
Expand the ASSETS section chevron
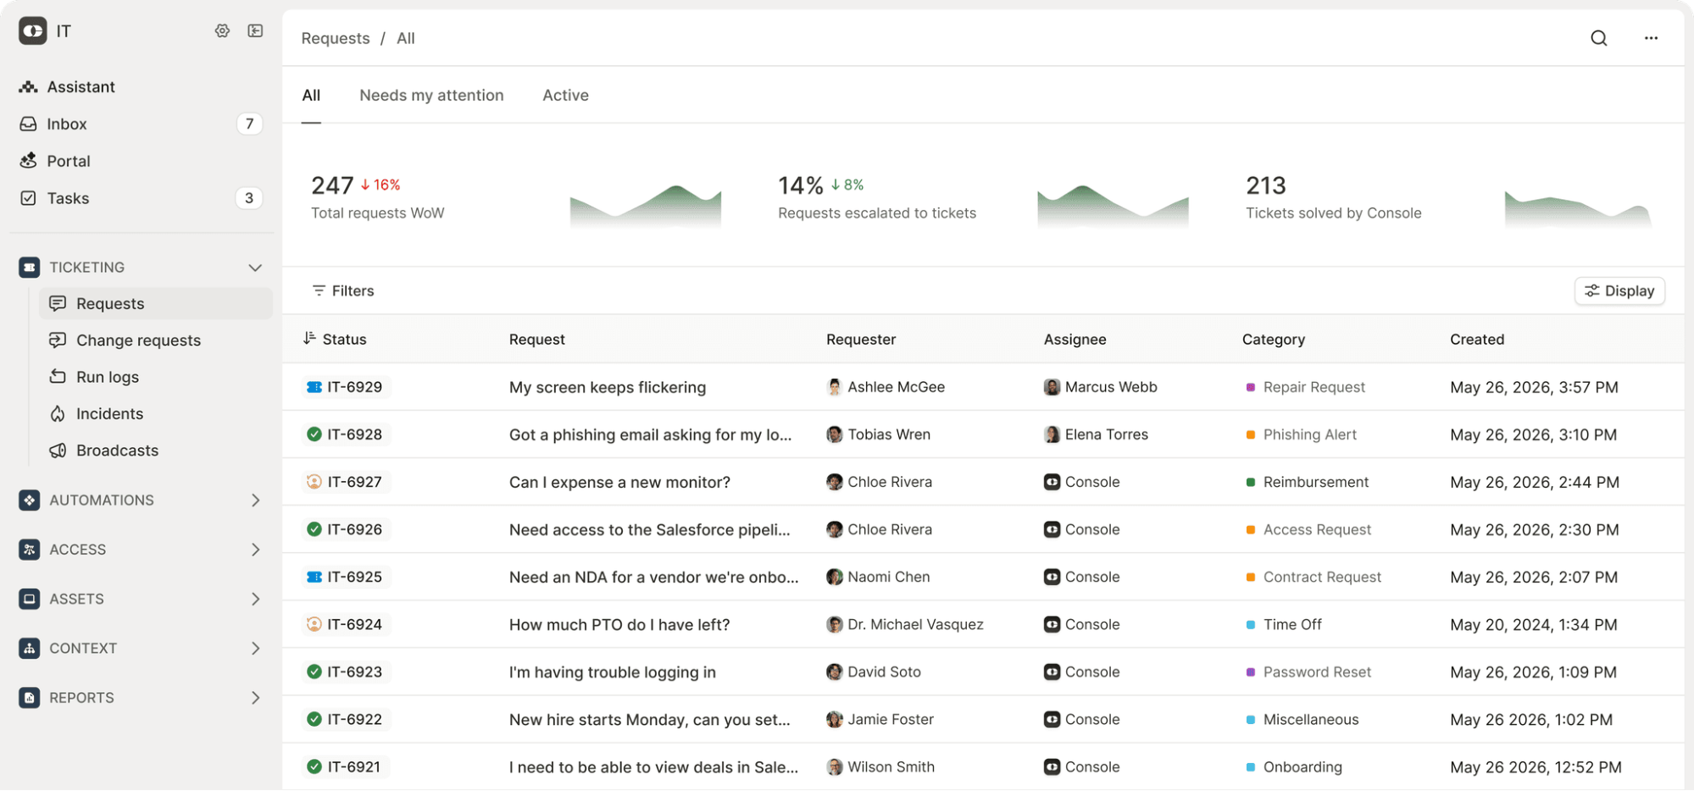pos(255,599)
